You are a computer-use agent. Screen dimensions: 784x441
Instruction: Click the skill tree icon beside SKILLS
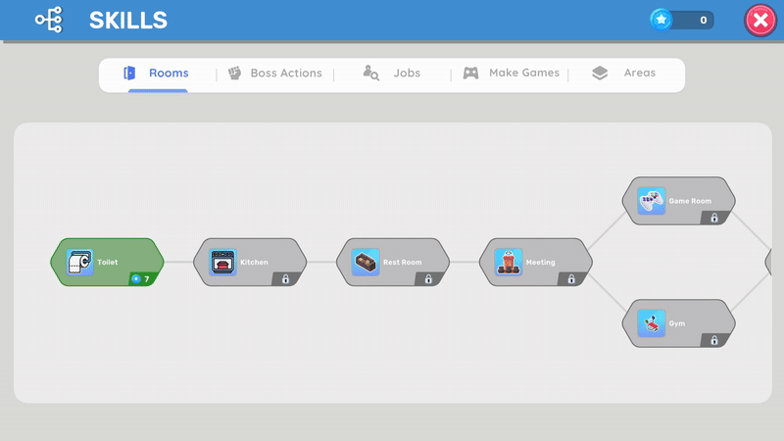pyautogui.click(x=48, y=20)
